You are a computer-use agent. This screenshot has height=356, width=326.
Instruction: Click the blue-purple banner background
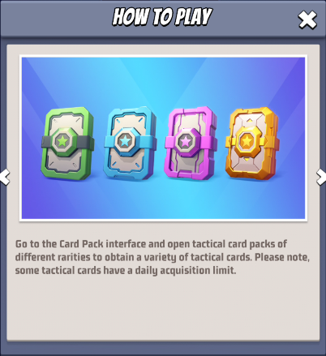point(162,81)
